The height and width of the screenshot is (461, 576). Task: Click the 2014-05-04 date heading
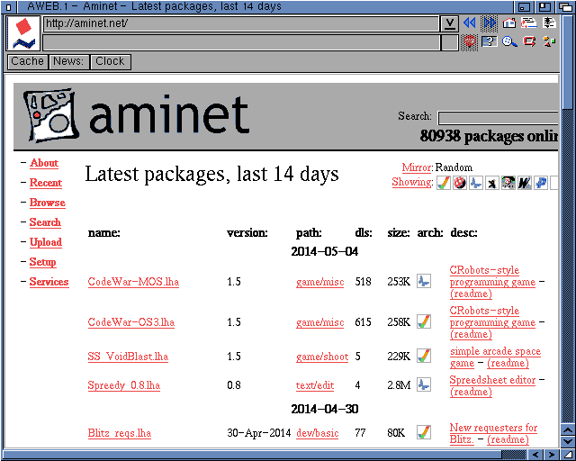[324, 251]
